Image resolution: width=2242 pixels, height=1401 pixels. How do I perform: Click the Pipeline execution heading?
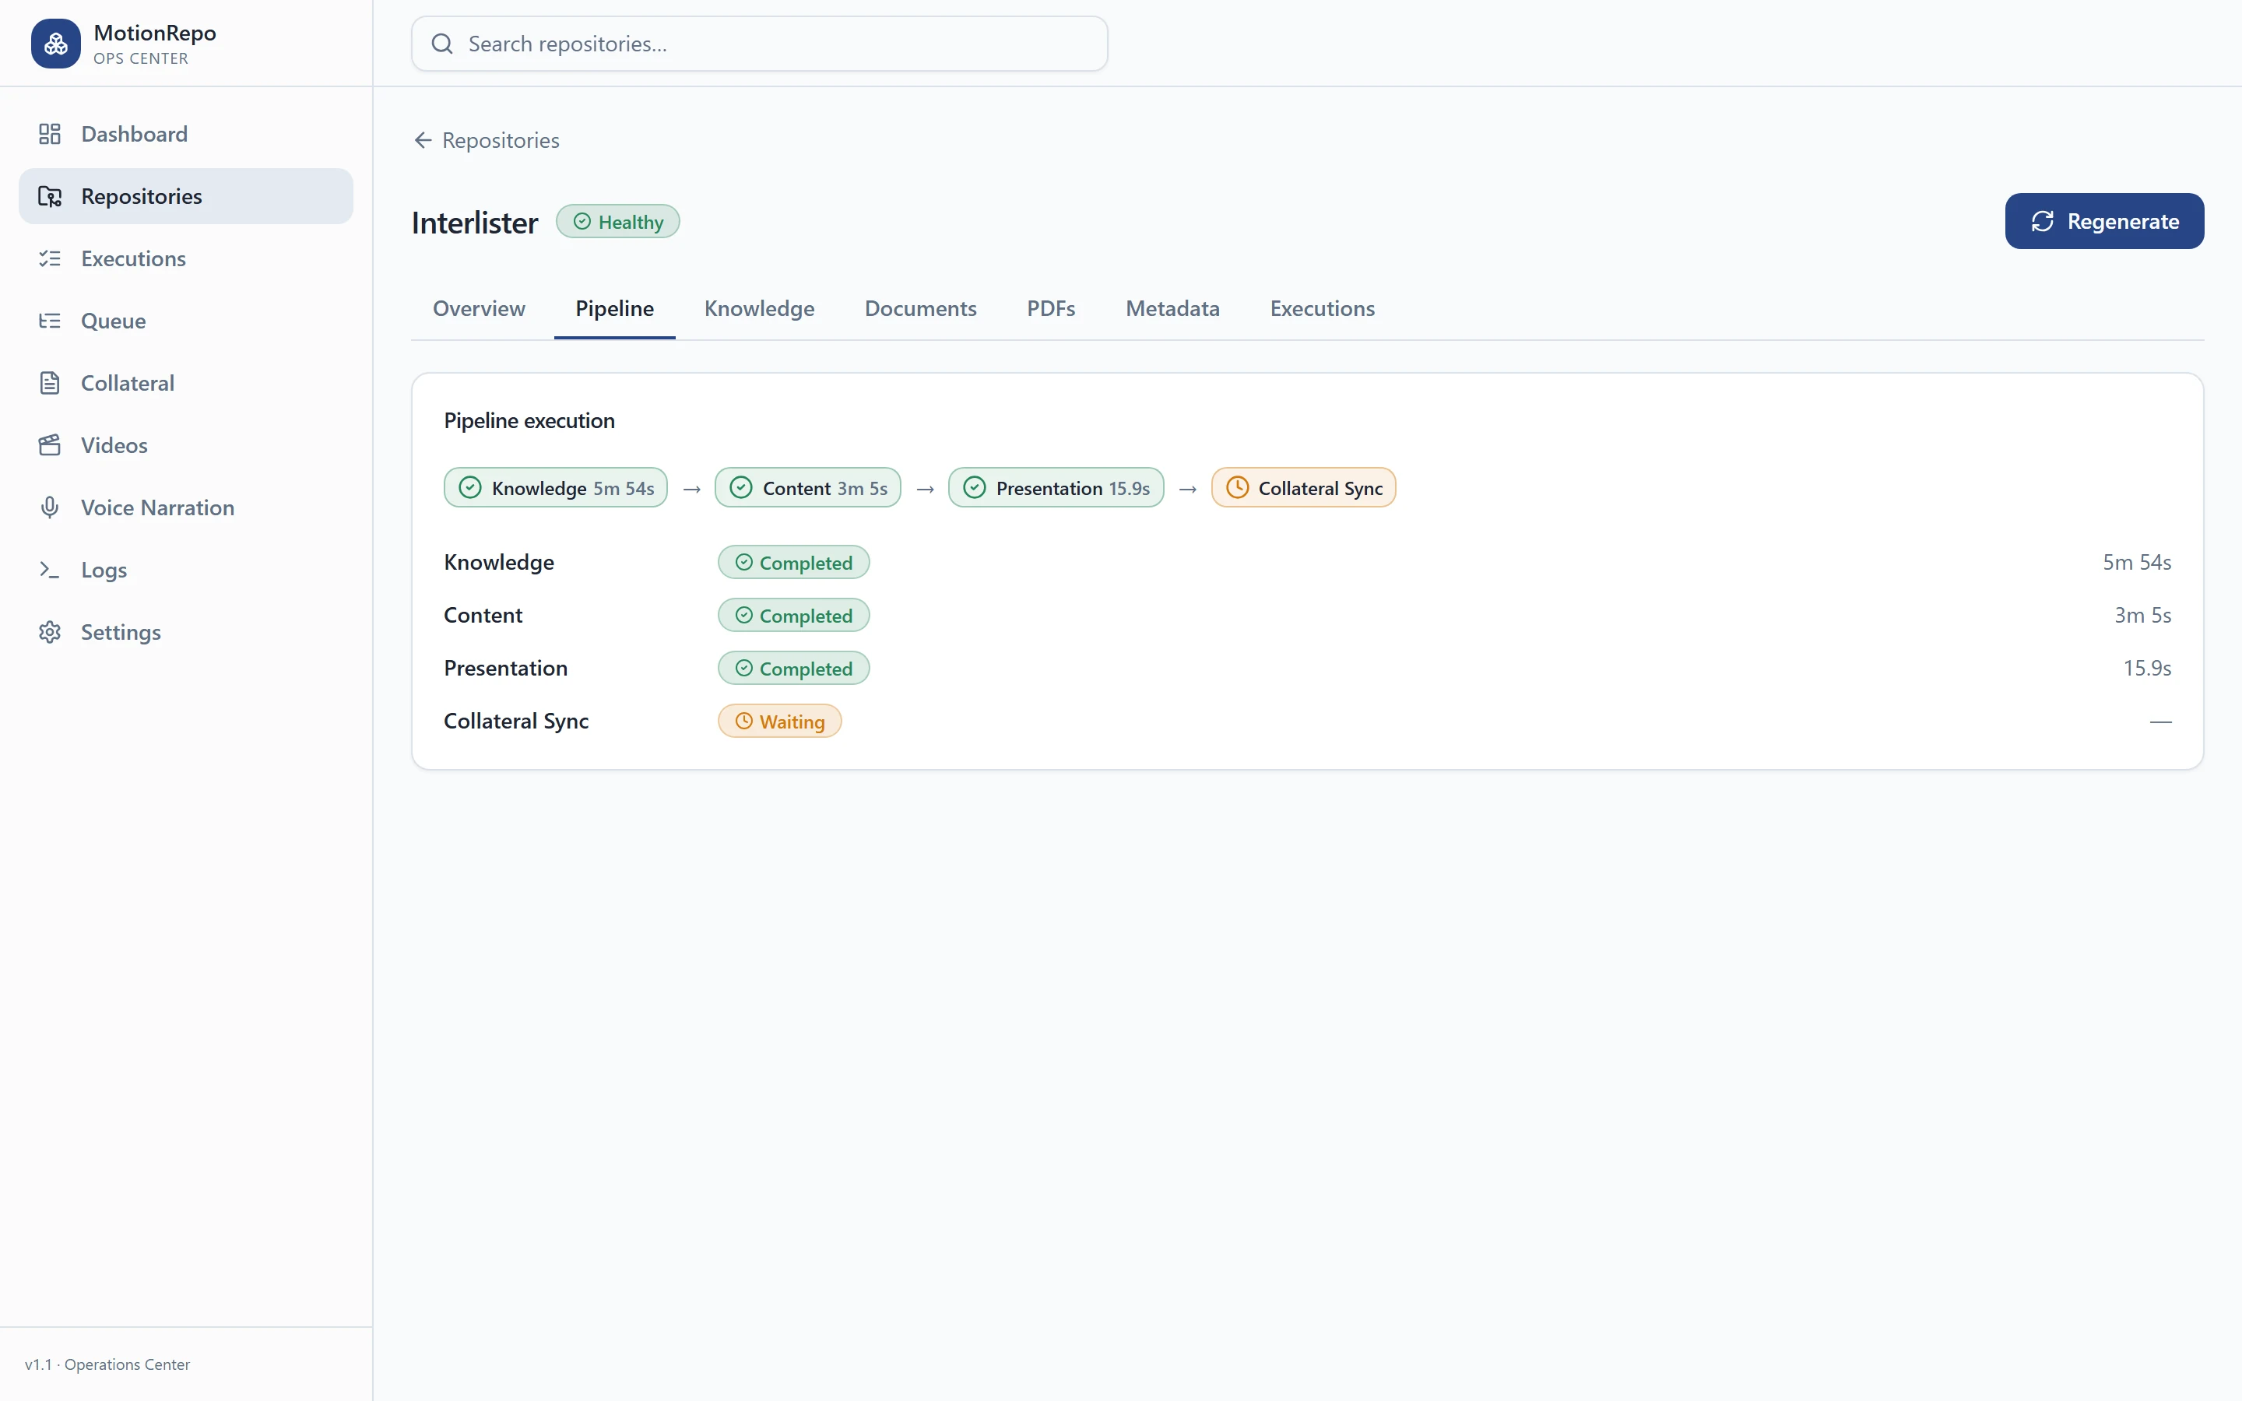coord(529,420)
